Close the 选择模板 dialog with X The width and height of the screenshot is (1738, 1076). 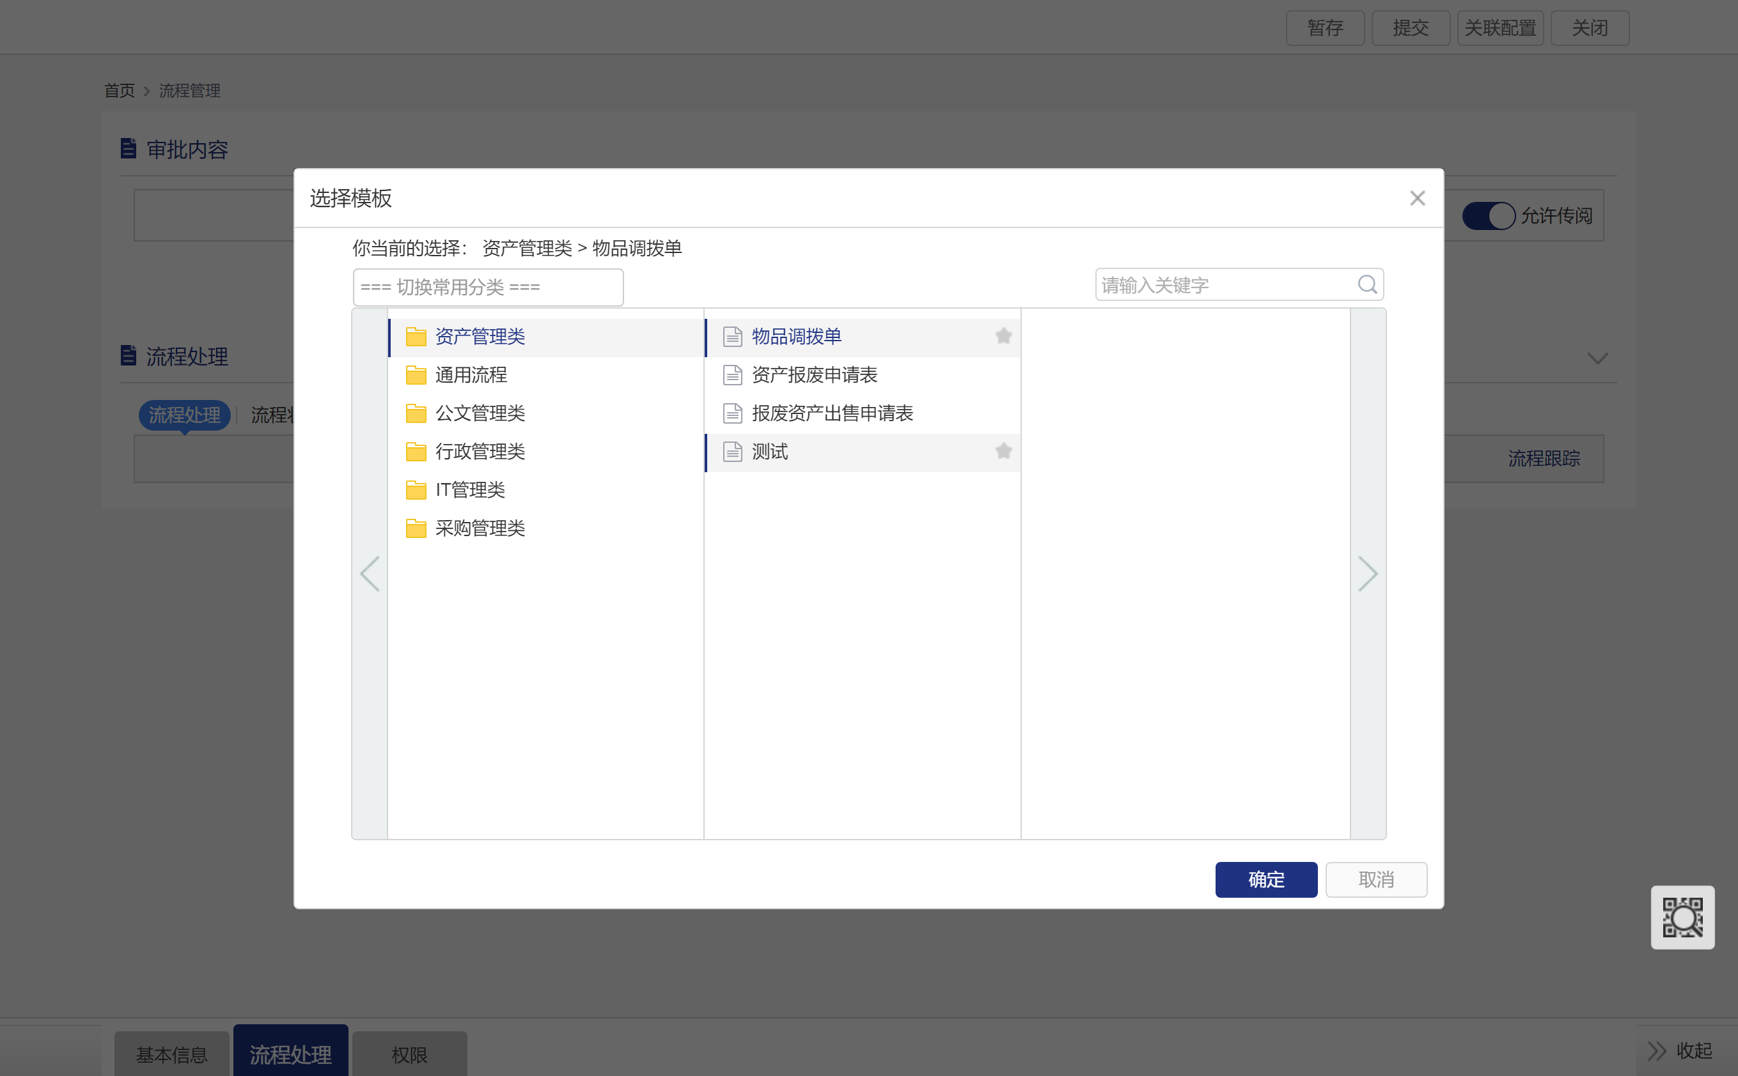pyautogui.click(x=1417, y=199)
